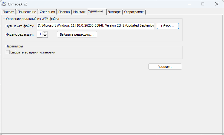224x135 pixels.
Task: Select the Правка tab
Action: [64, 12]
